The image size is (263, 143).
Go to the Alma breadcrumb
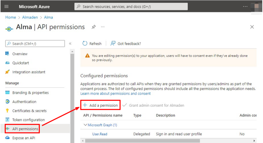click(49, 17)
